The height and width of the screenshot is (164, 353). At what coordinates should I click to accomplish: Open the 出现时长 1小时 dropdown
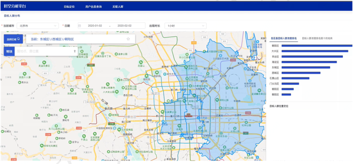(x=186, y=25)
